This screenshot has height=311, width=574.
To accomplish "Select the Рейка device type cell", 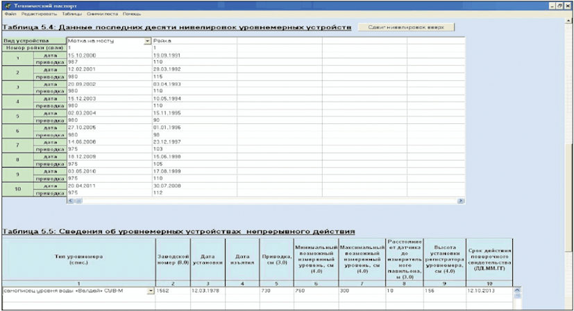I will (194, 41).
